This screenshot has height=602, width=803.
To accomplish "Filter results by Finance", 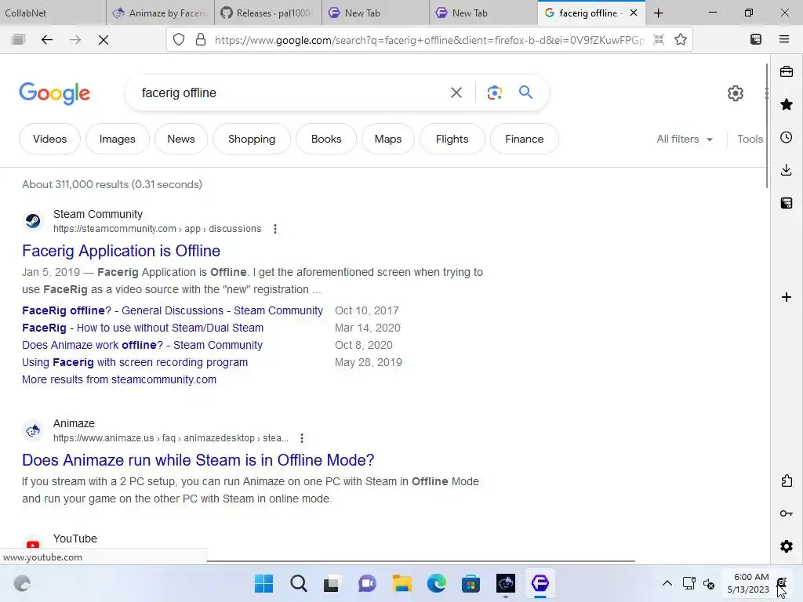I will click(524, 139).
